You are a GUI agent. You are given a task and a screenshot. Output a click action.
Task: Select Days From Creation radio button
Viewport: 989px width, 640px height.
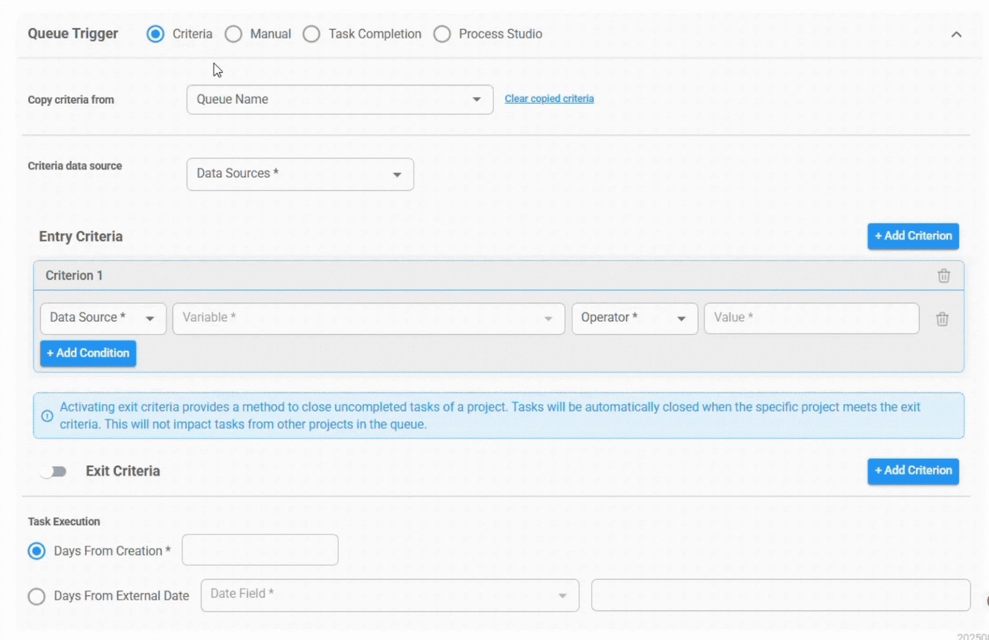pos(37,550)
